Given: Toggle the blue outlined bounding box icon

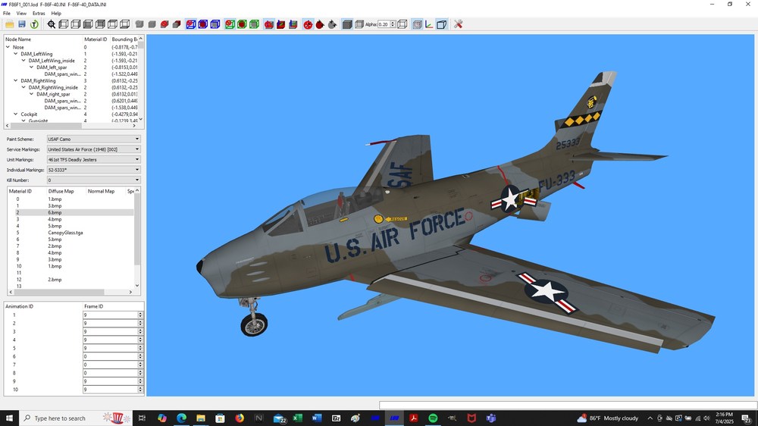Looking at the screenshot, I should pyautogui.click(x=441, y=24).
